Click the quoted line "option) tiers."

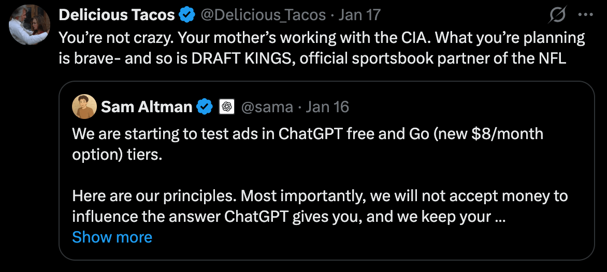click(x=117, y=155)
